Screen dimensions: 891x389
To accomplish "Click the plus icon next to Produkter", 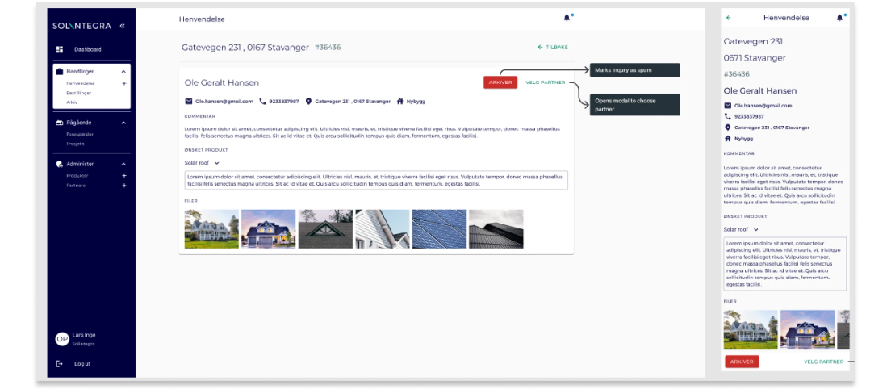I will (123, 175).
